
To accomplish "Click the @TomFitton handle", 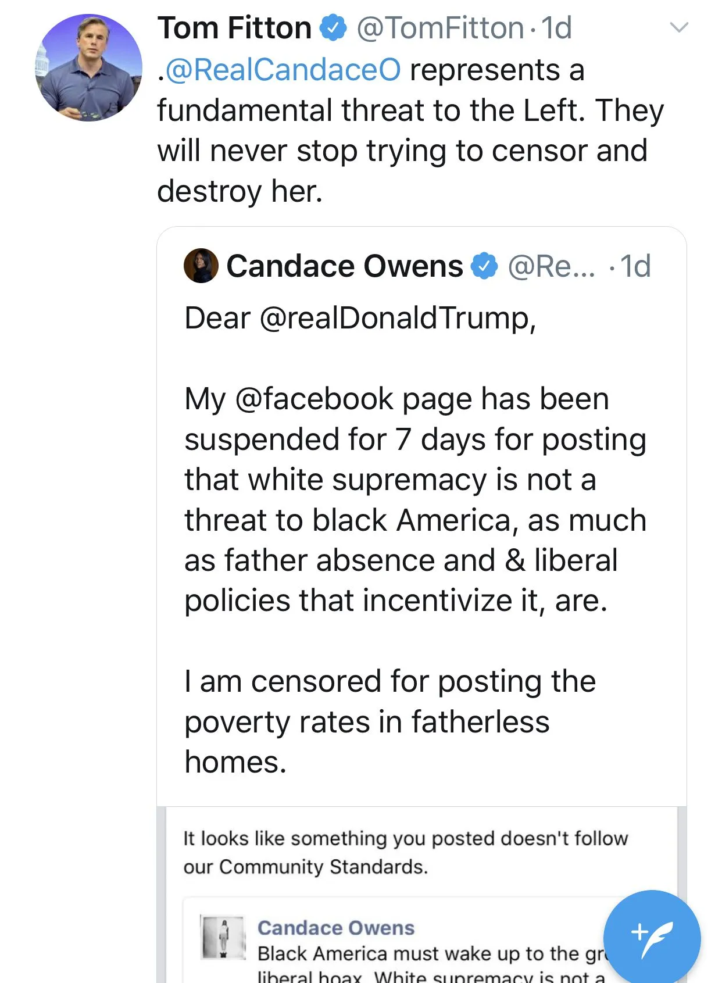I will [x=440, y=28].
